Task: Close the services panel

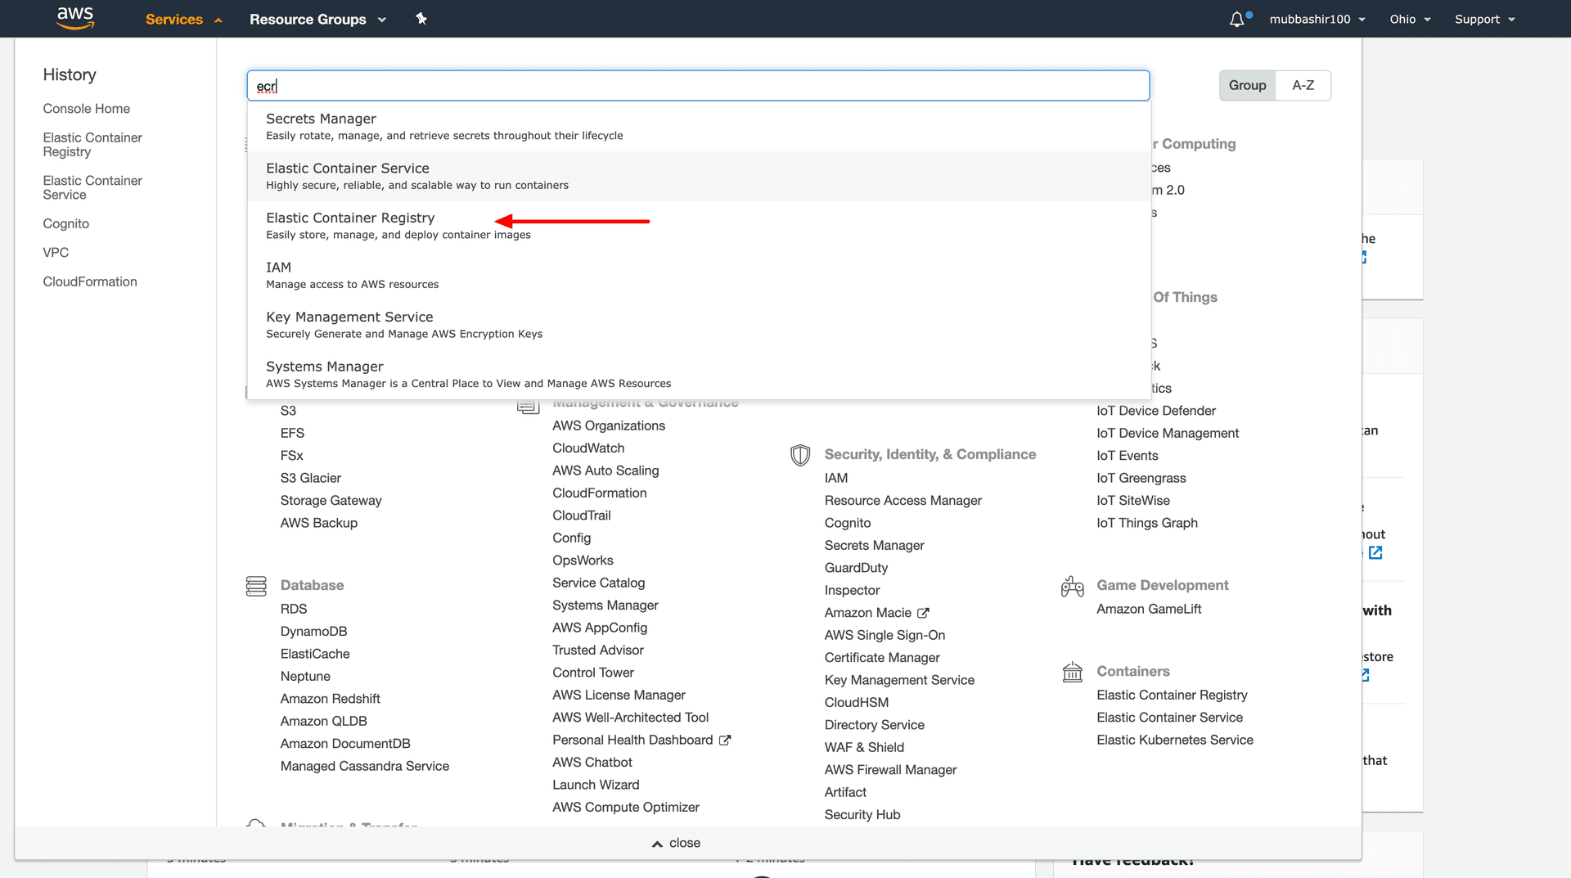Action: tap(676, 844)
